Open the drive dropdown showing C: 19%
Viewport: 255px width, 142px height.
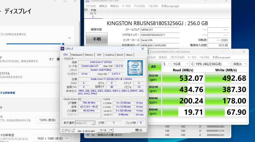pos(211,64)
